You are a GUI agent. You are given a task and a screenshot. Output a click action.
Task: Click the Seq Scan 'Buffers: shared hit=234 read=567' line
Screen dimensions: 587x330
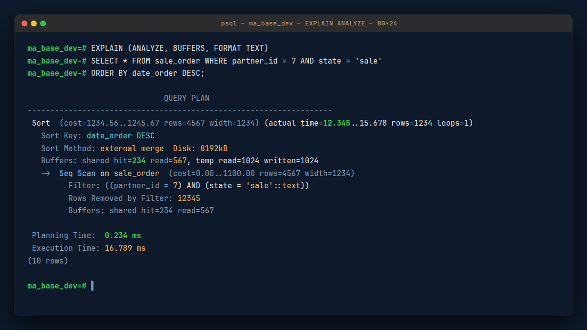(141, 211)
